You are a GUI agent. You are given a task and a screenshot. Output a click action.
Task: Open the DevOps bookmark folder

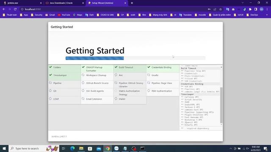click(x=252, y=15)
